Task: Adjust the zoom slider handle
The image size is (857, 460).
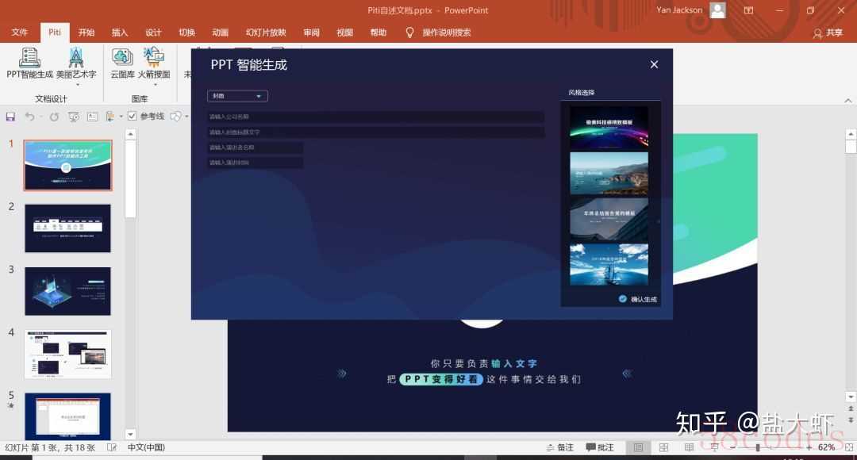Action: [x=758, y=447]
